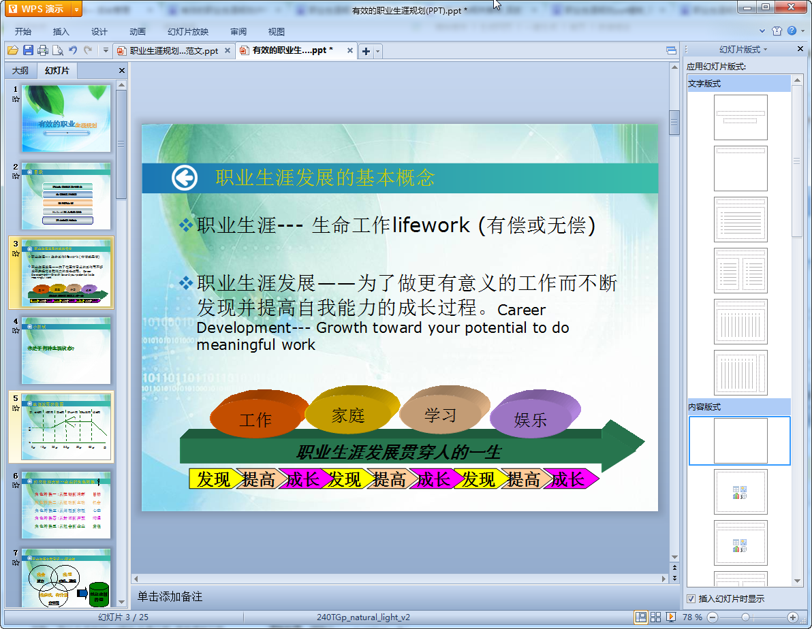This screenshot has height=629, width=812.
Task: Click the back arrow icon on slide
Action: [184, 178]
